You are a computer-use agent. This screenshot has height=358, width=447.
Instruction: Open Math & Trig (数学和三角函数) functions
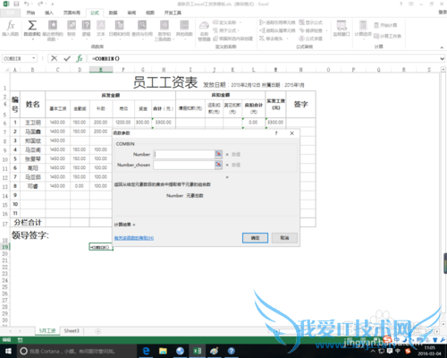tap(164, 30)
